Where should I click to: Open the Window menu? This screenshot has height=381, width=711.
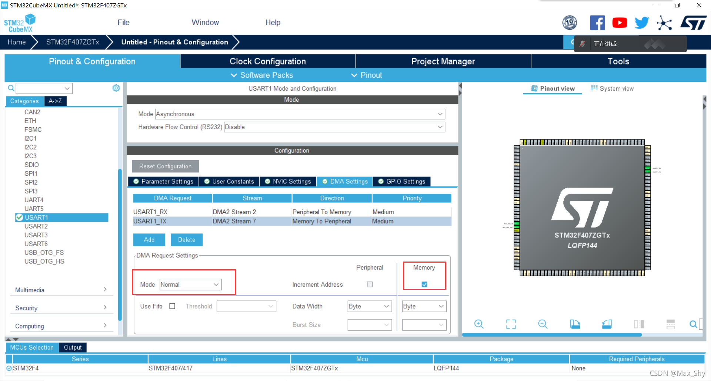pyautogui.click(x=205, y=23)
